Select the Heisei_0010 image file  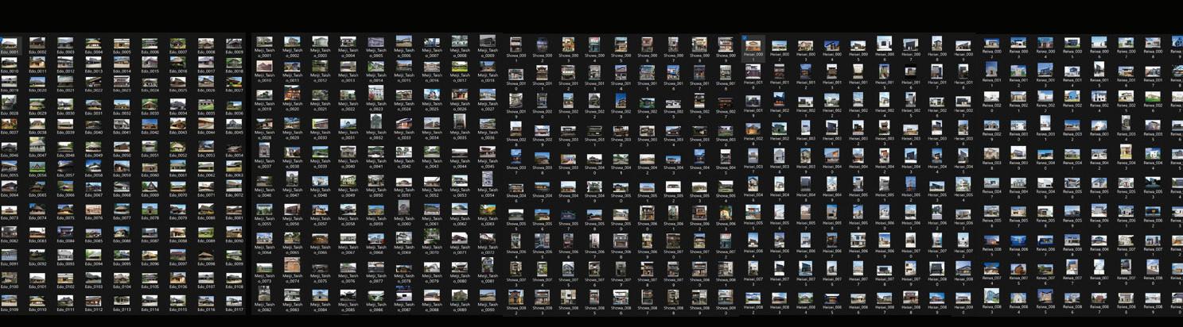click(x=753, y=71)
